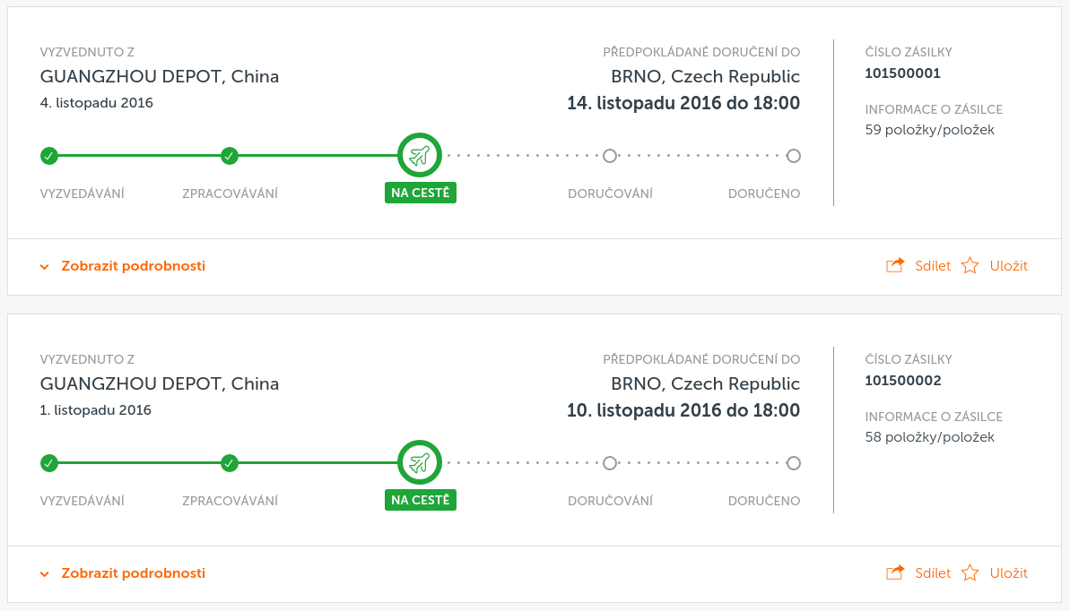Click Doručeno step marker in first shipment
This screenshot has width=1070, height=611.
[793, 156]
